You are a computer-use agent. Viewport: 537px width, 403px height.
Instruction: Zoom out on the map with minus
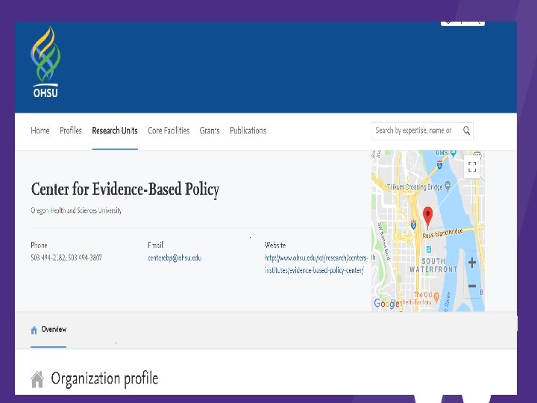click(472, 286)
